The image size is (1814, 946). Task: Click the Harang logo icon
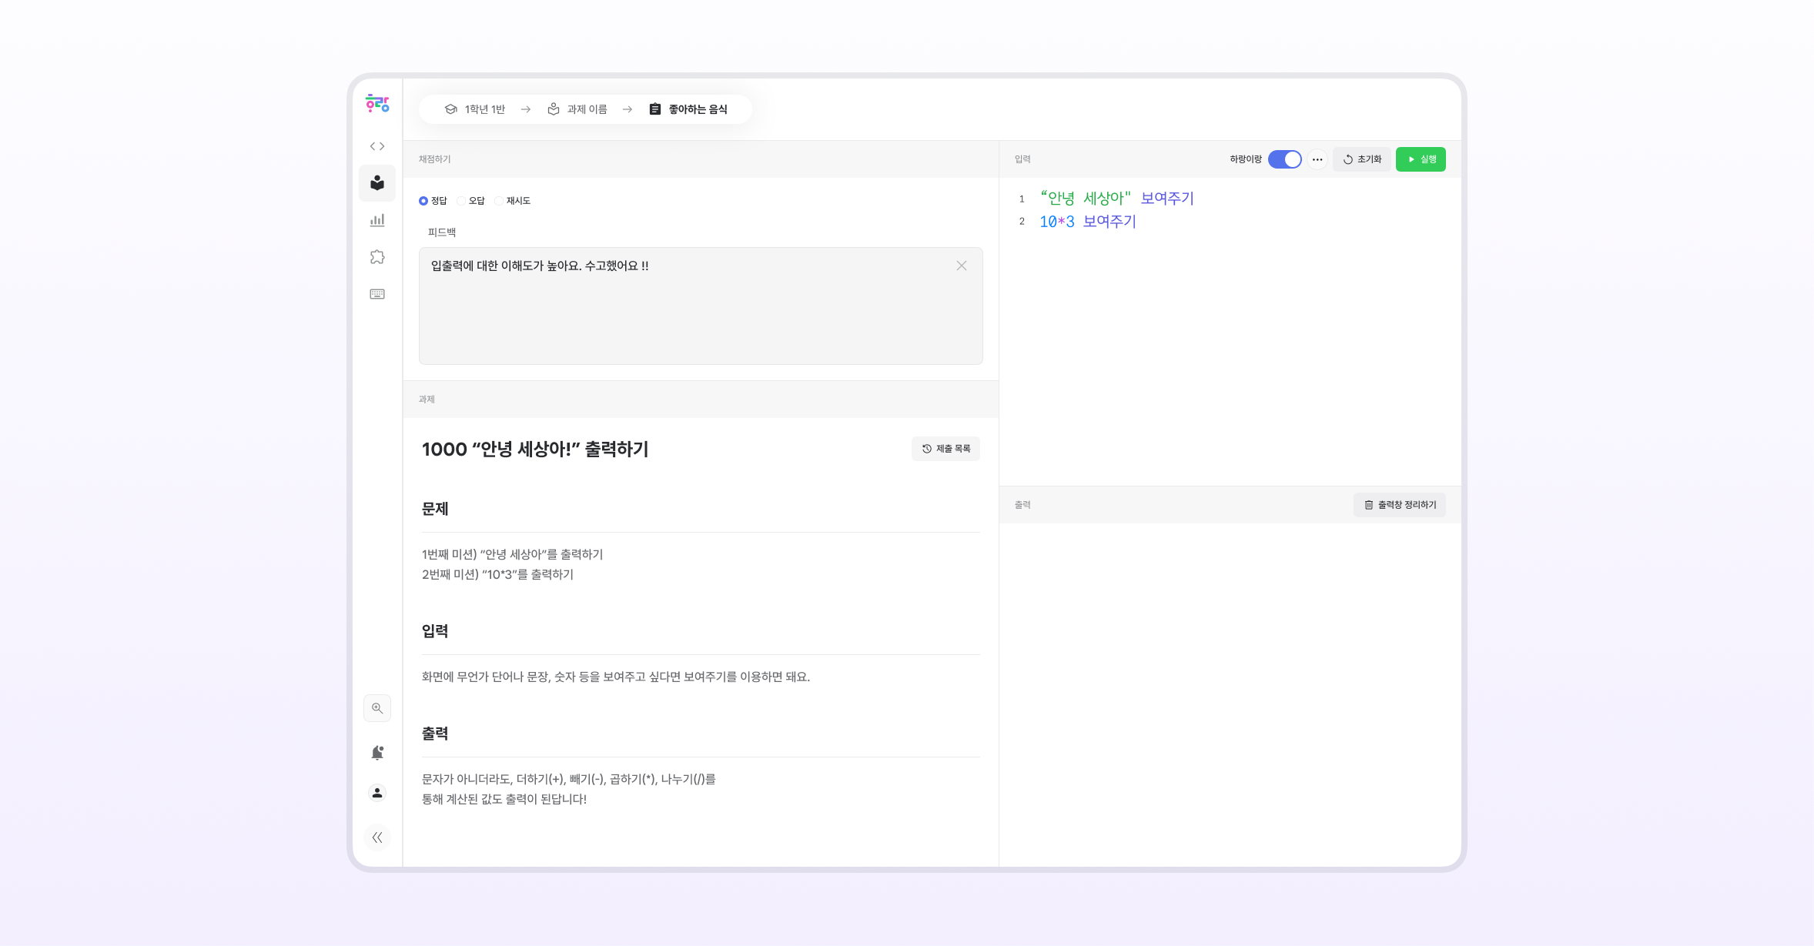[x=377, y=103]
